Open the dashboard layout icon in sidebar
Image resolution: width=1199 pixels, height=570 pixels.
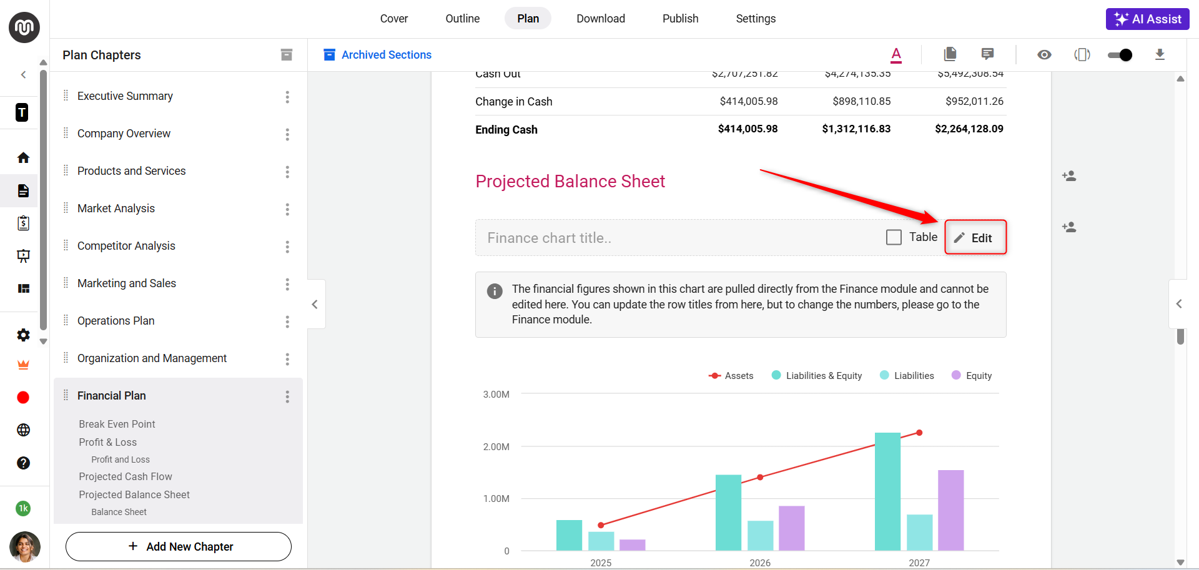[x=23, y=288]
